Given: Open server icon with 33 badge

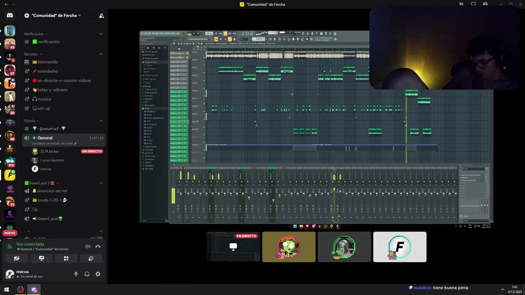Looking at the screenshot, I should [10, 44].
